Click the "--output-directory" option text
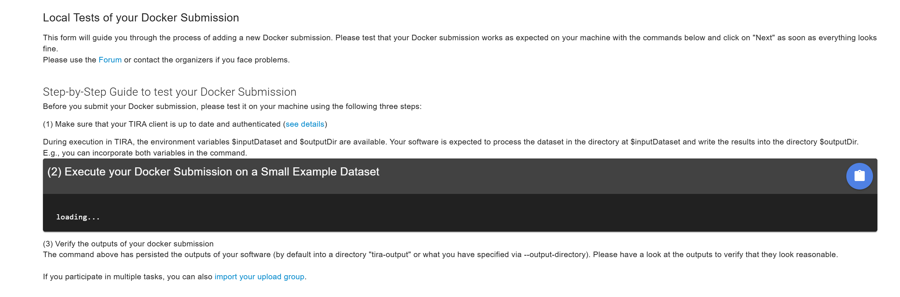Screen dimensions: 900x297 pos(555,255)
